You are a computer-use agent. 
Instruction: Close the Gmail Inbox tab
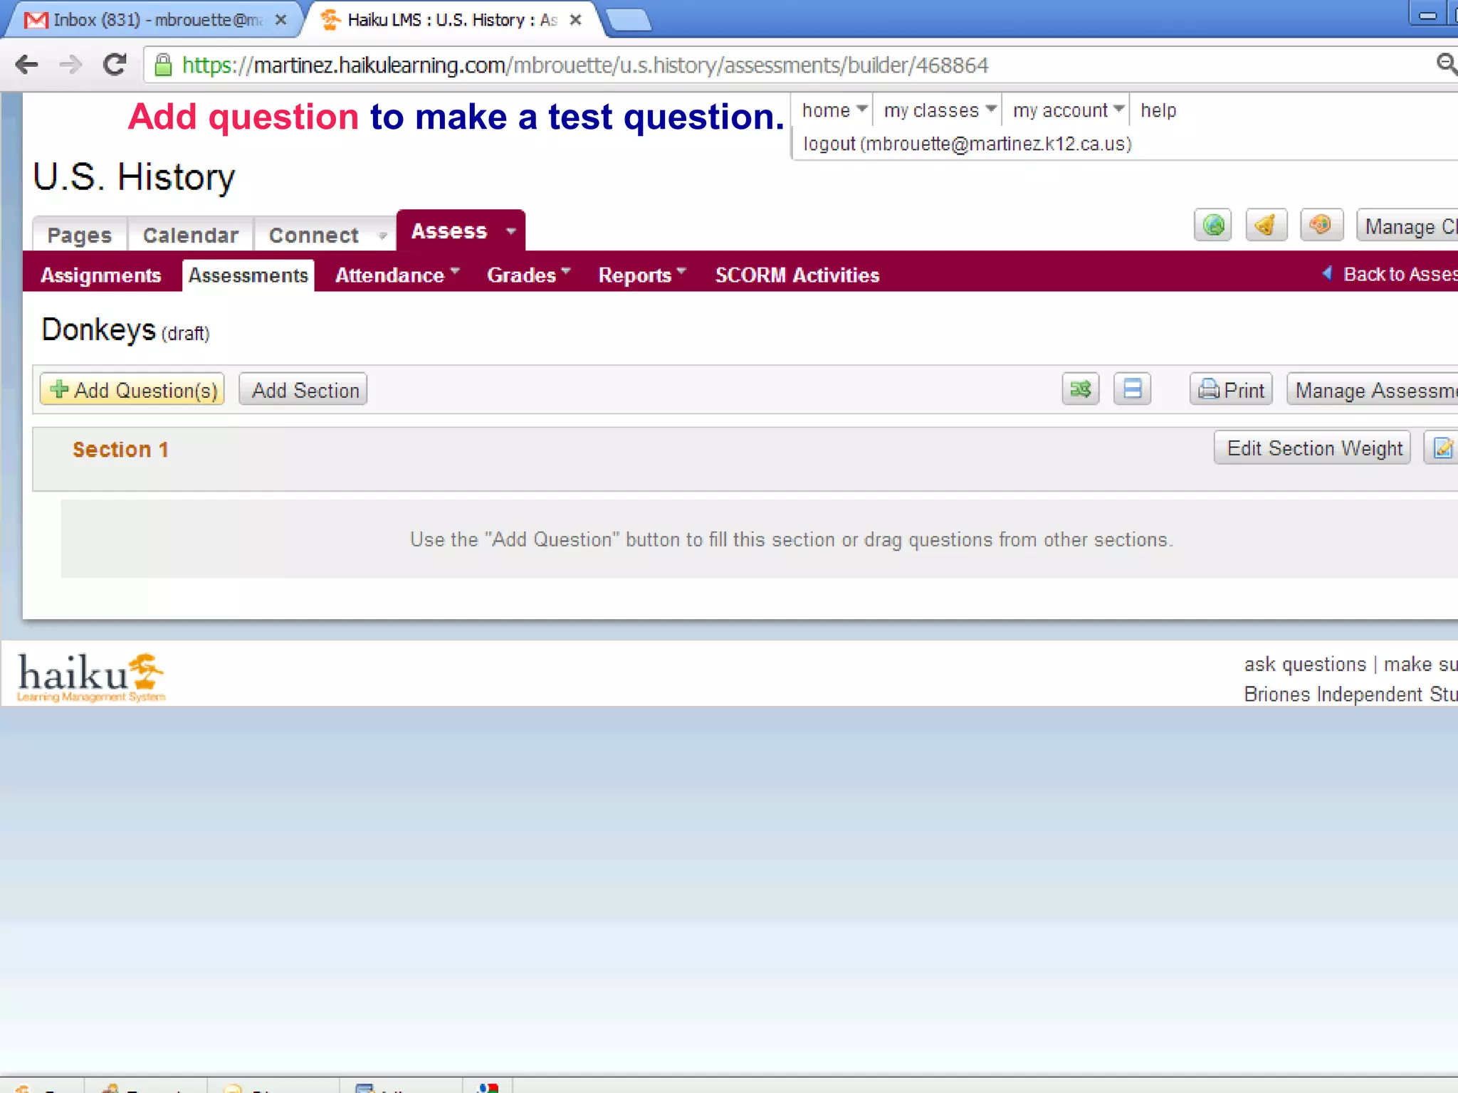tap(281, 20)
